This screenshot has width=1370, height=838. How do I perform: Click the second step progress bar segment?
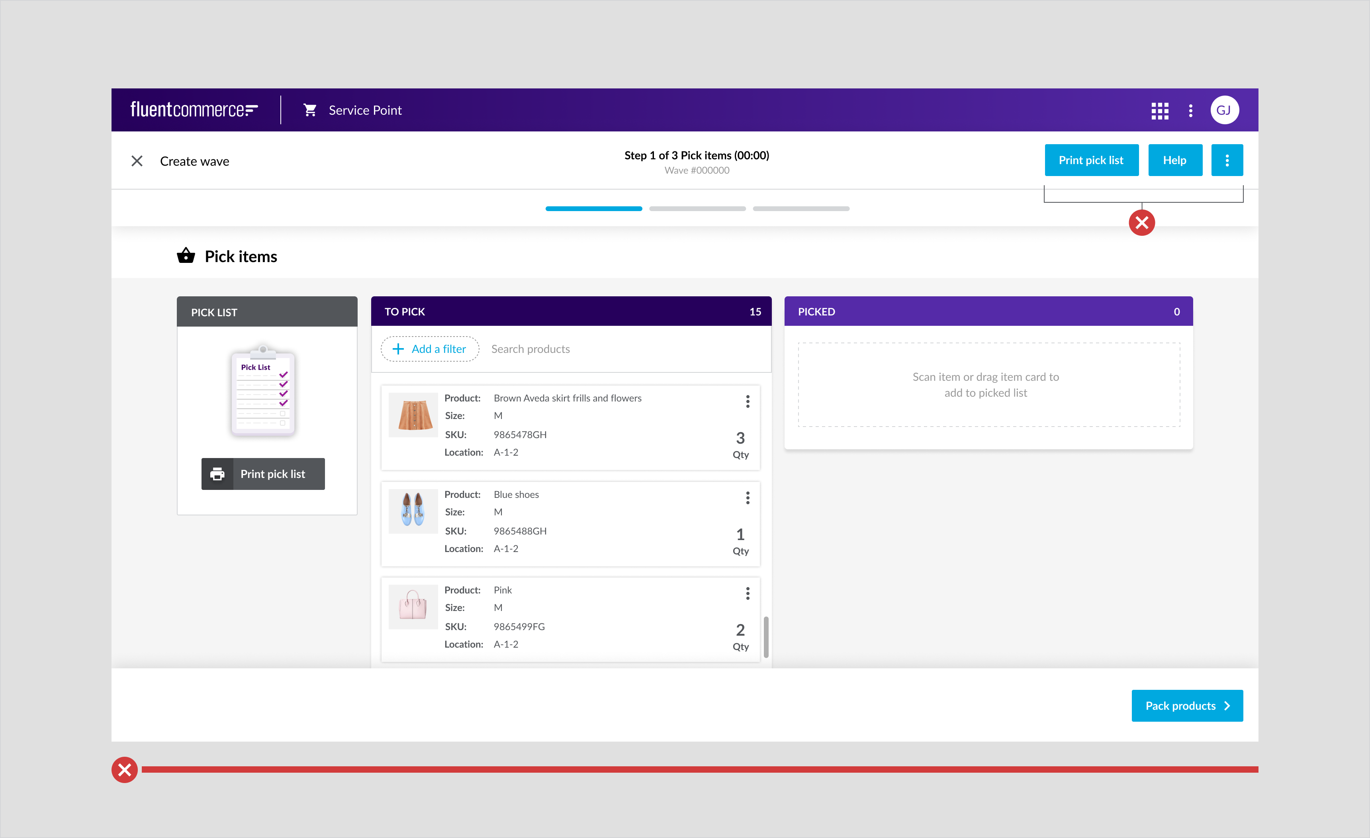point(697,209)
